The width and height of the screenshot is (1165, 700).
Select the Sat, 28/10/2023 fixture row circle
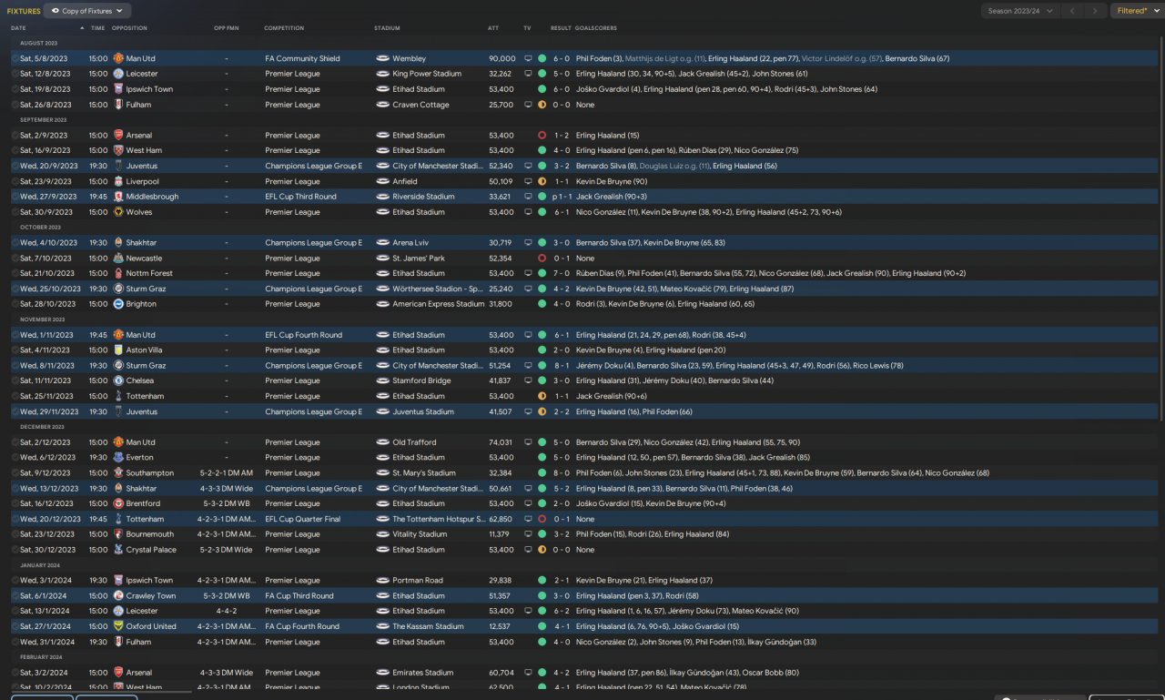(x=15, y=304)
